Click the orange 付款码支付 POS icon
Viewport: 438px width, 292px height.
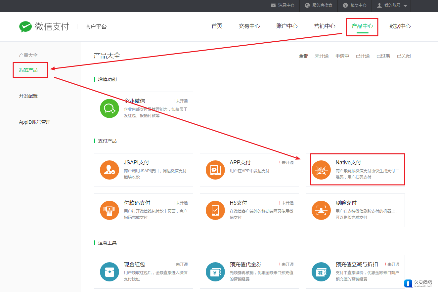tap(109, 210)
